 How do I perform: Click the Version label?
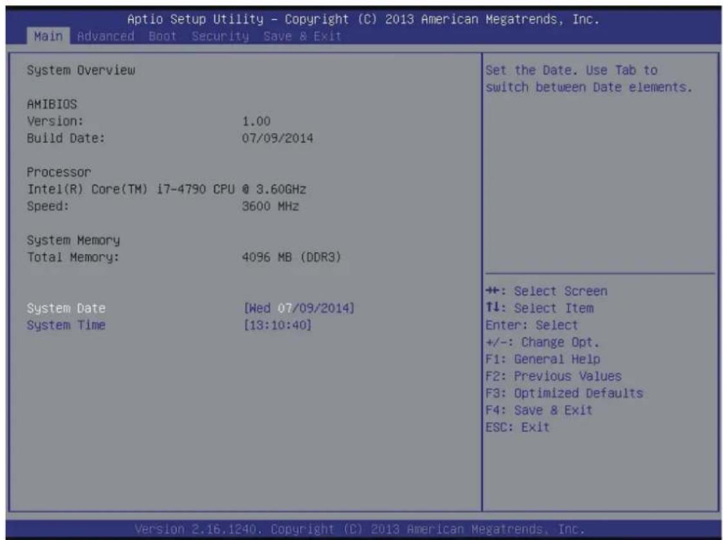point(55,122)
